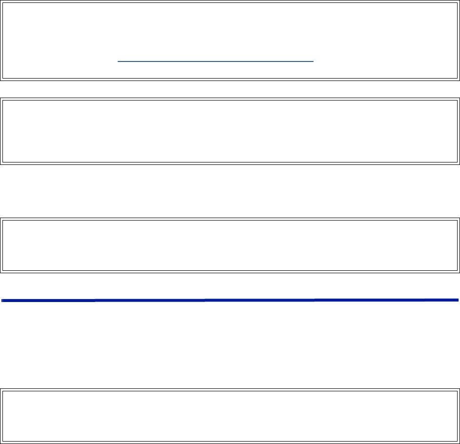Click the top-left corner of the first box

2,2
